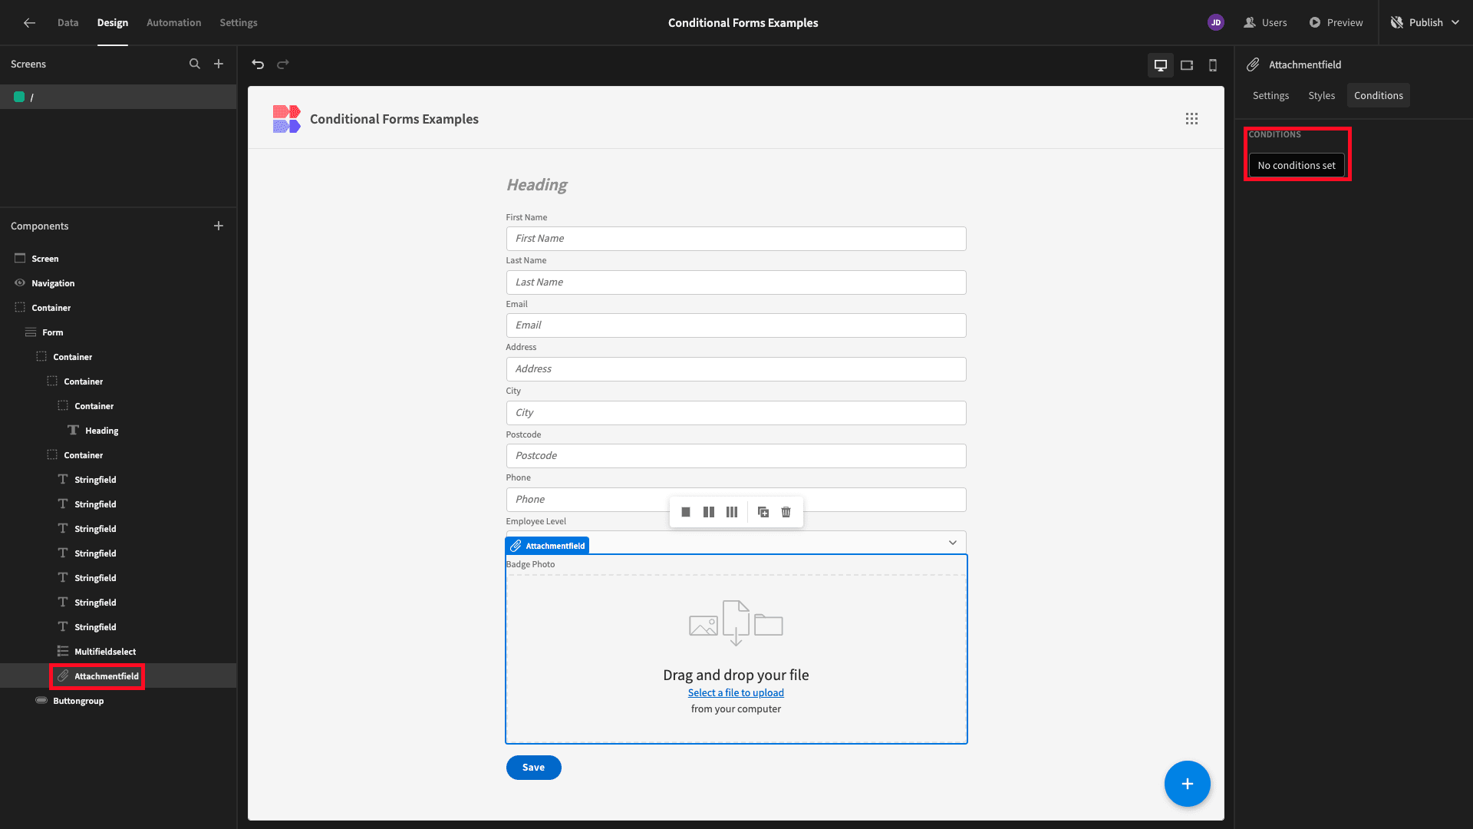Open the Data tab
The width and height of the screenshot is (1473, 829).
click(x=68, y=22)
